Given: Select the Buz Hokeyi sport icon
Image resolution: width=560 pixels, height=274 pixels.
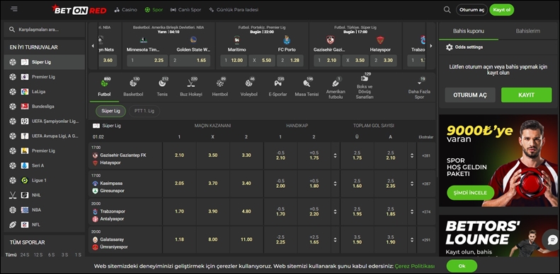Looking at the screenshot, I should pos(190,83).
